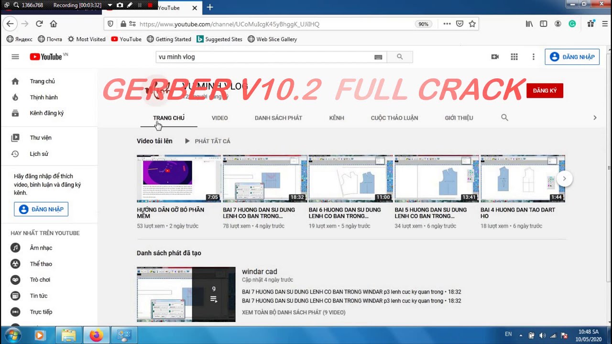Click the search magnifier button
Viewport: 612px width, 344px height.
point(400,57)
